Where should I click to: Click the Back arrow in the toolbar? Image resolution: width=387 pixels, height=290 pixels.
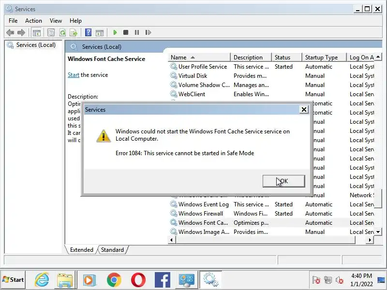coord(10,32)
